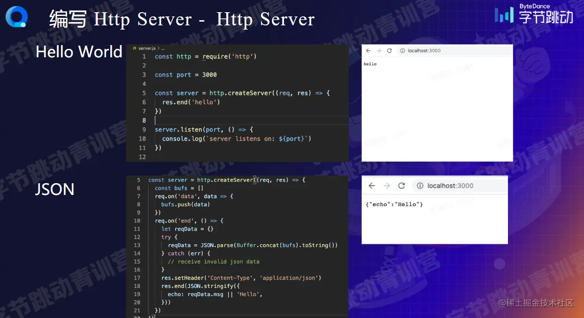Click try { on line 12
Viewport: 584px width, 318px height.
click(169, 237)
